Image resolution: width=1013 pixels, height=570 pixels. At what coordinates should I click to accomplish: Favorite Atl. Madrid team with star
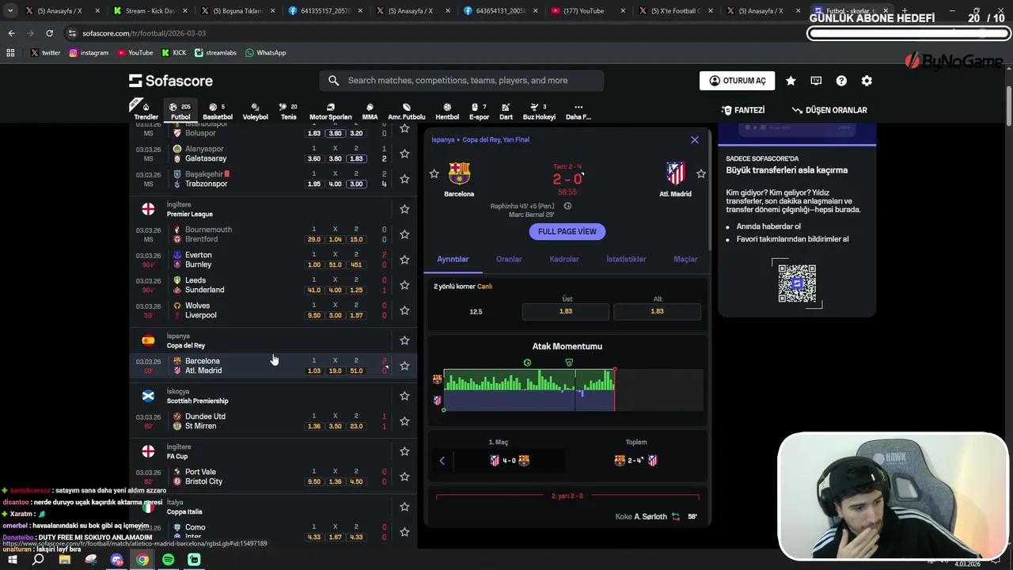[x=700, y=173]
